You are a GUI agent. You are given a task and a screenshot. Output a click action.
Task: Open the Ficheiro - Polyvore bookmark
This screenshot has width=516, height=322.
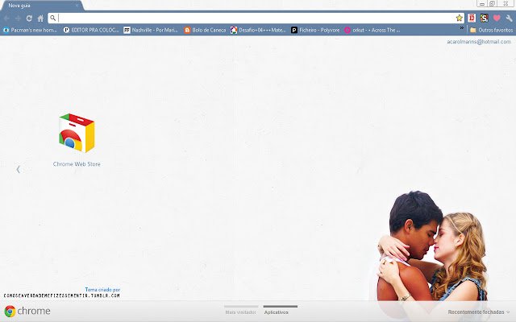tap(315, 30)
